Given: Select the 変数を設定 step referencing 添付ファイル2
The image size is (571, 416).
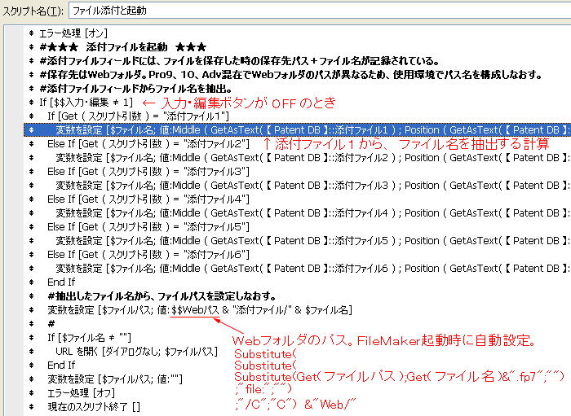Looking at the screenshot, I should 312,158.
